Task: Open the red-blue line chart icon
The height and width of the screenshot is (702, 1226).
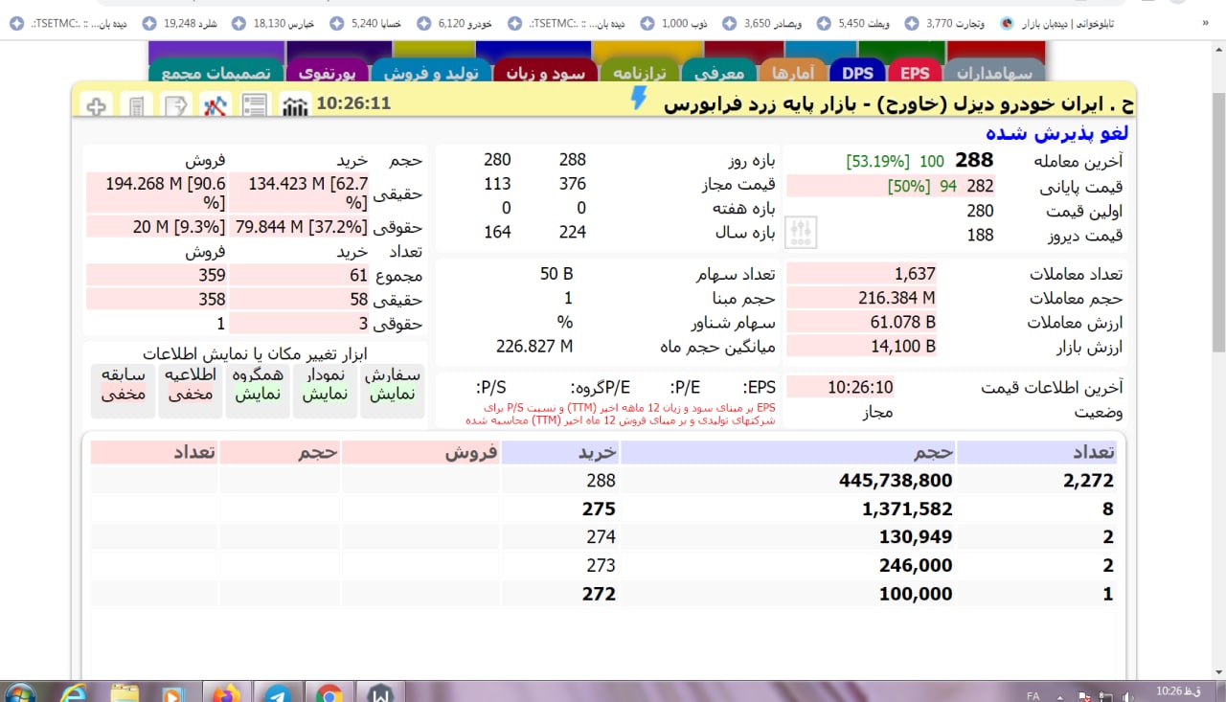Action: pos(215,105)
